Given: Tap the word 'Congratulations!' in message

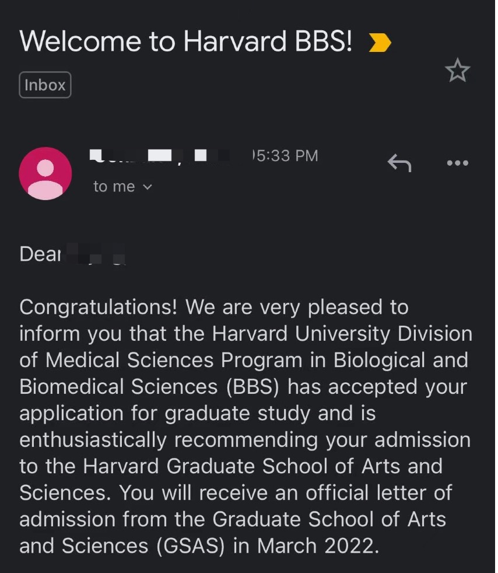Looking at the screenshot, I should tap(98, 307).
